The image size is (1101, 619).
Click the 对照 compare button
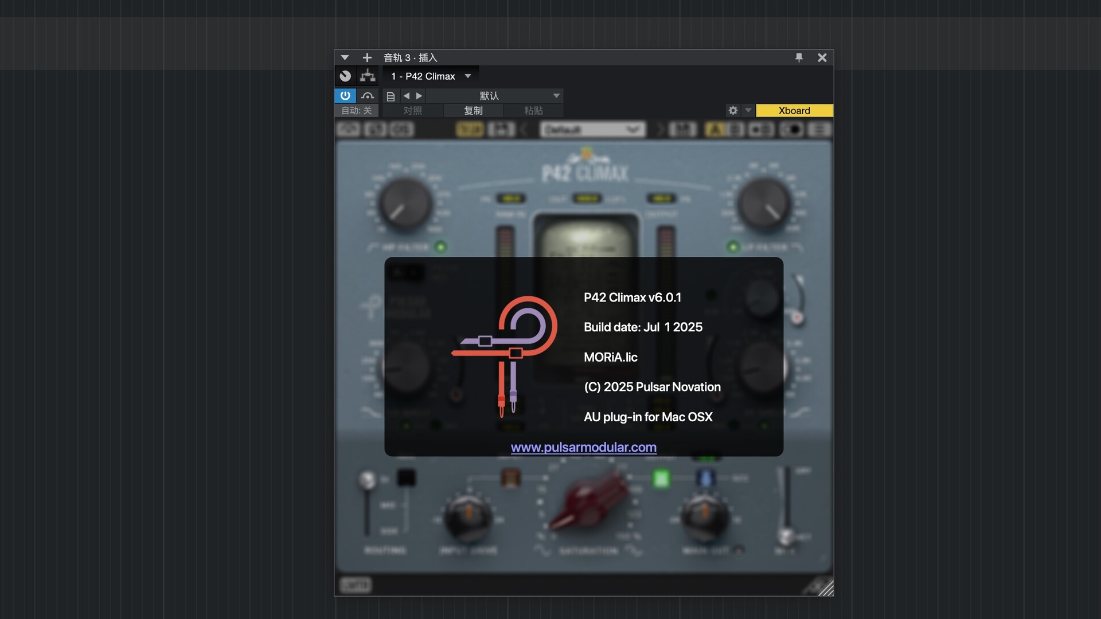(x=413, y=111)
